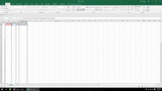The image size is (162, 91).
Task: Toggle Bold formatting
Action: (14, 10)
